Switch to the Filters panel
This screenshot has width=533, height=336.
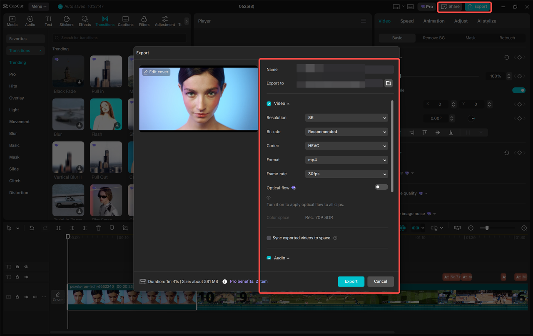[144, 21]
